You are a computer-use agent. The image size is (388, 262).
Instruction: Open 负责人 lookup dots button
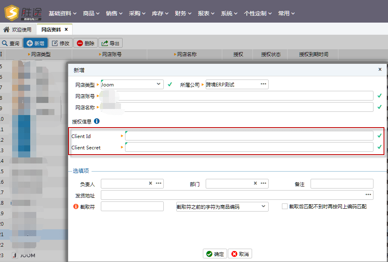pyautogui.click(x=159, y=183)
